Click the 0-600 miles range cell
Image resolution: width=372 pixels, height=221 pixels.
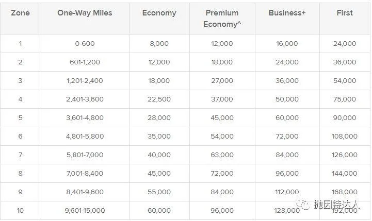click(85, 44)
